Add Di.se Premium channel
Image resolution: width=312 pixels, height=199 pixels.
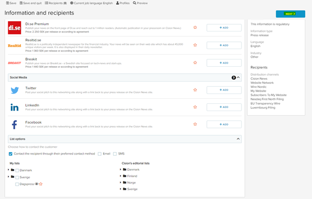pos(224,28)
